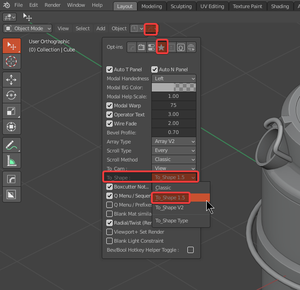Image resolution: width=300 pixels, height=290 pixels.
Task: Disable the Auto T Panel checkbox
Action: point(109,69)
